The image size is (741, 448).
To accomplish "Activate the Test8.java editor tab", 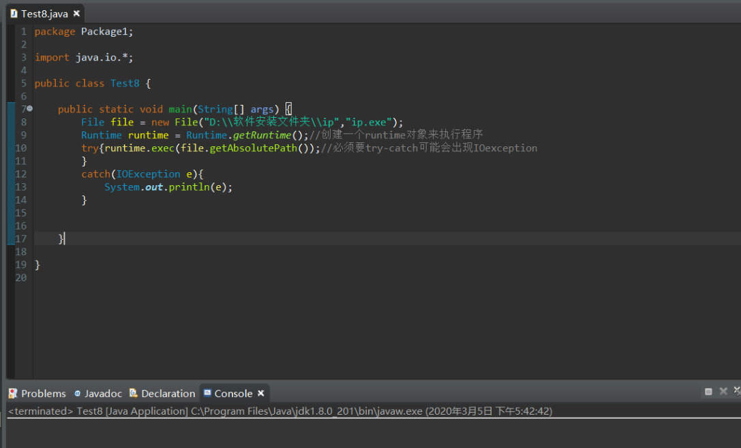I will [x=44, y=14].
